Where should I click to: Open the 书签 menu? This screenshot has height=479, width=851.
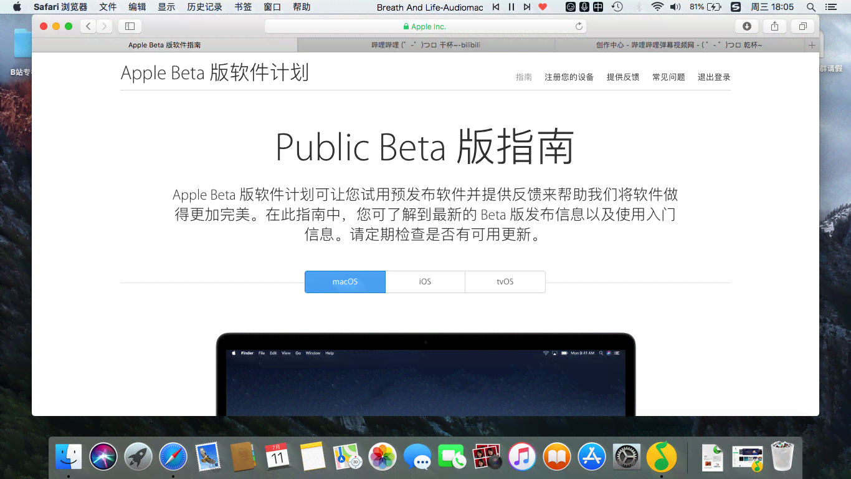(244, 7)
